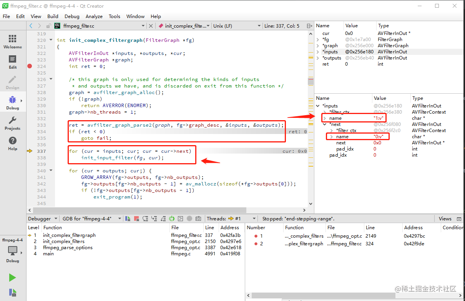Collapse the *inputs expression tree
This screenshot has width=465, height=301.
pyautogui.click(x=318, y=106)
